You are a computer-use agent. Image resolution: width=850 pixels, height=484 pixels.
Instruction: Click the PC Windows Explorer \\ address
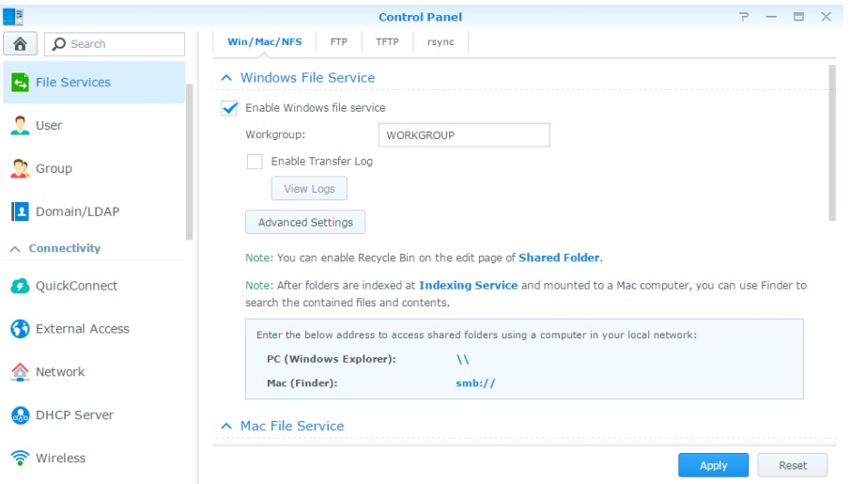[462, 359]
